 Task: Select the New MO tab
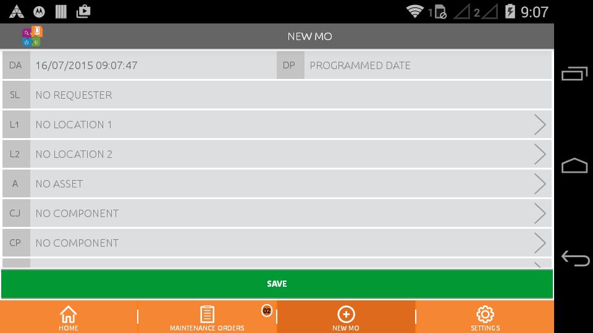346,318
